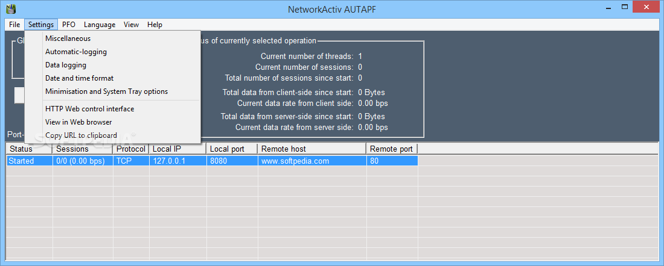Click the 0/0 (0.00 bps) sessions cell

[83, 161]
